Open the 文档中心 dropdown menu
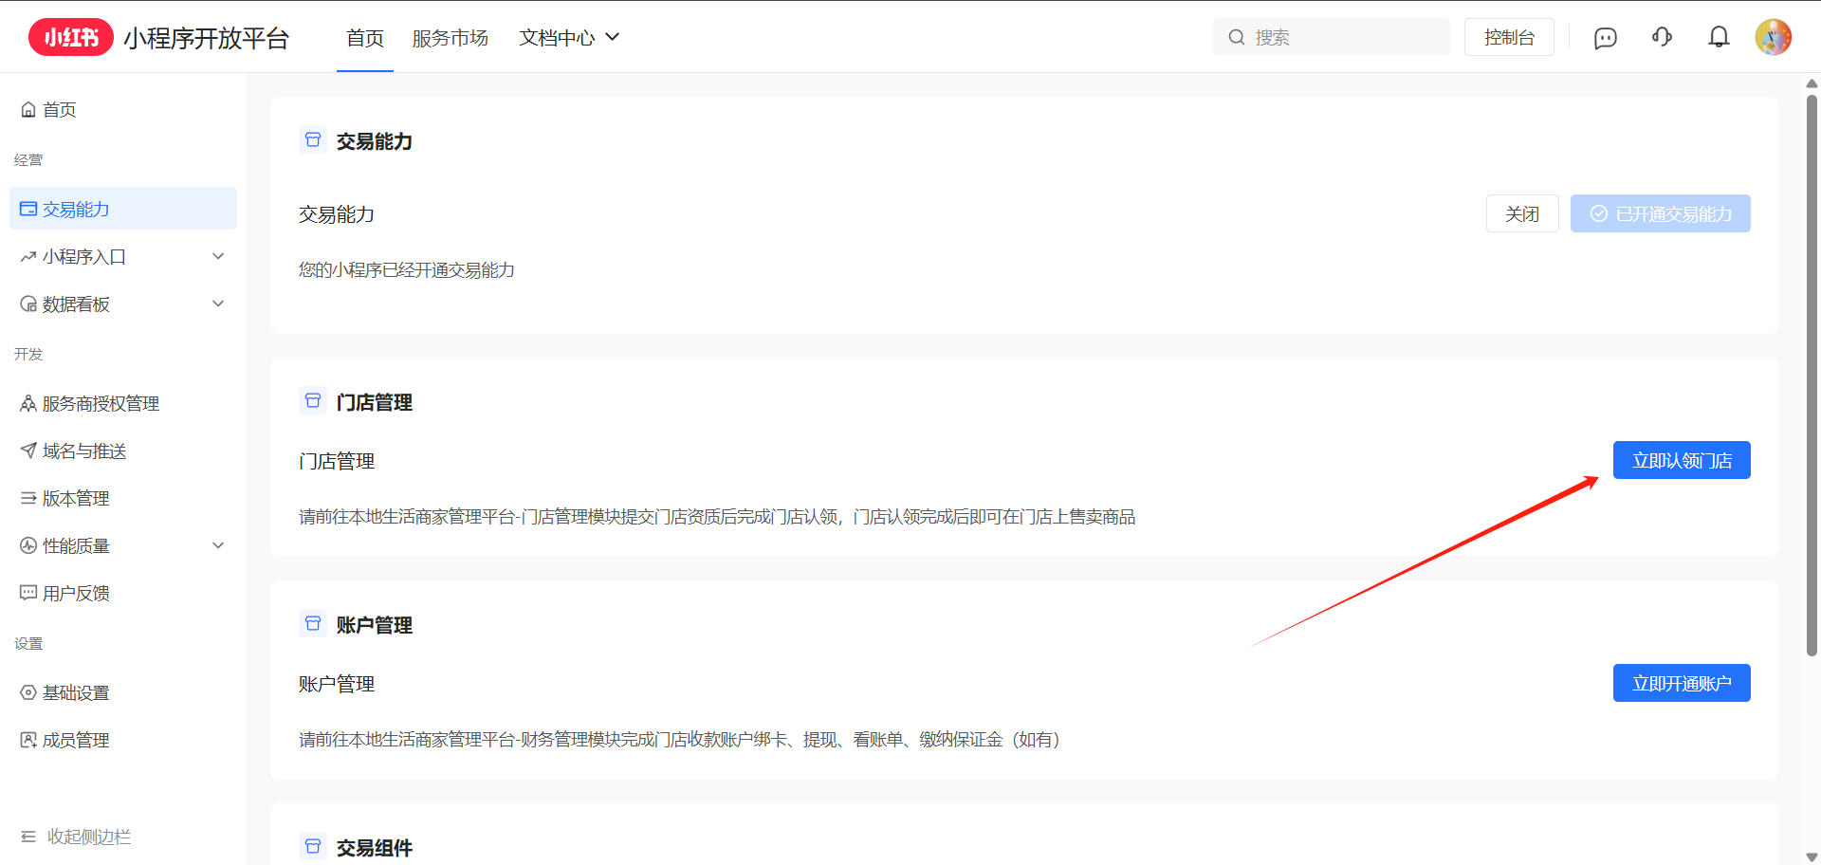 (569, 38)
